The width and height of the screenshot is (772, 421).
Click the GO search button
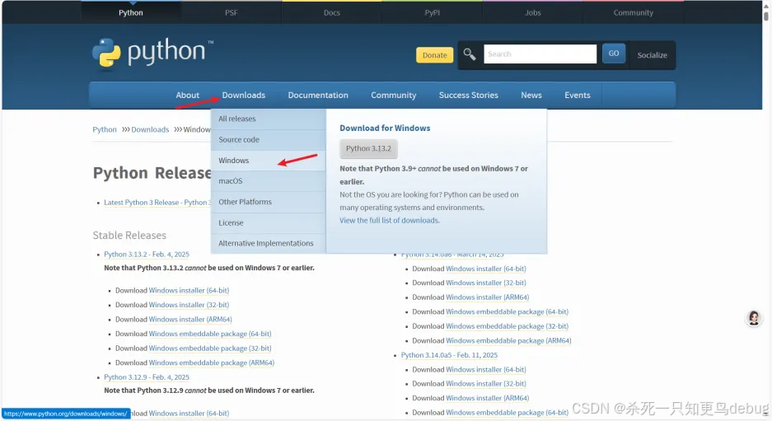point(614,54)
